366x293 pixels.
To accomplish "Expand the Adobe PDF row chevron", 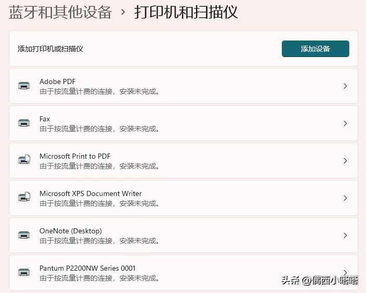I will (345, 86).
